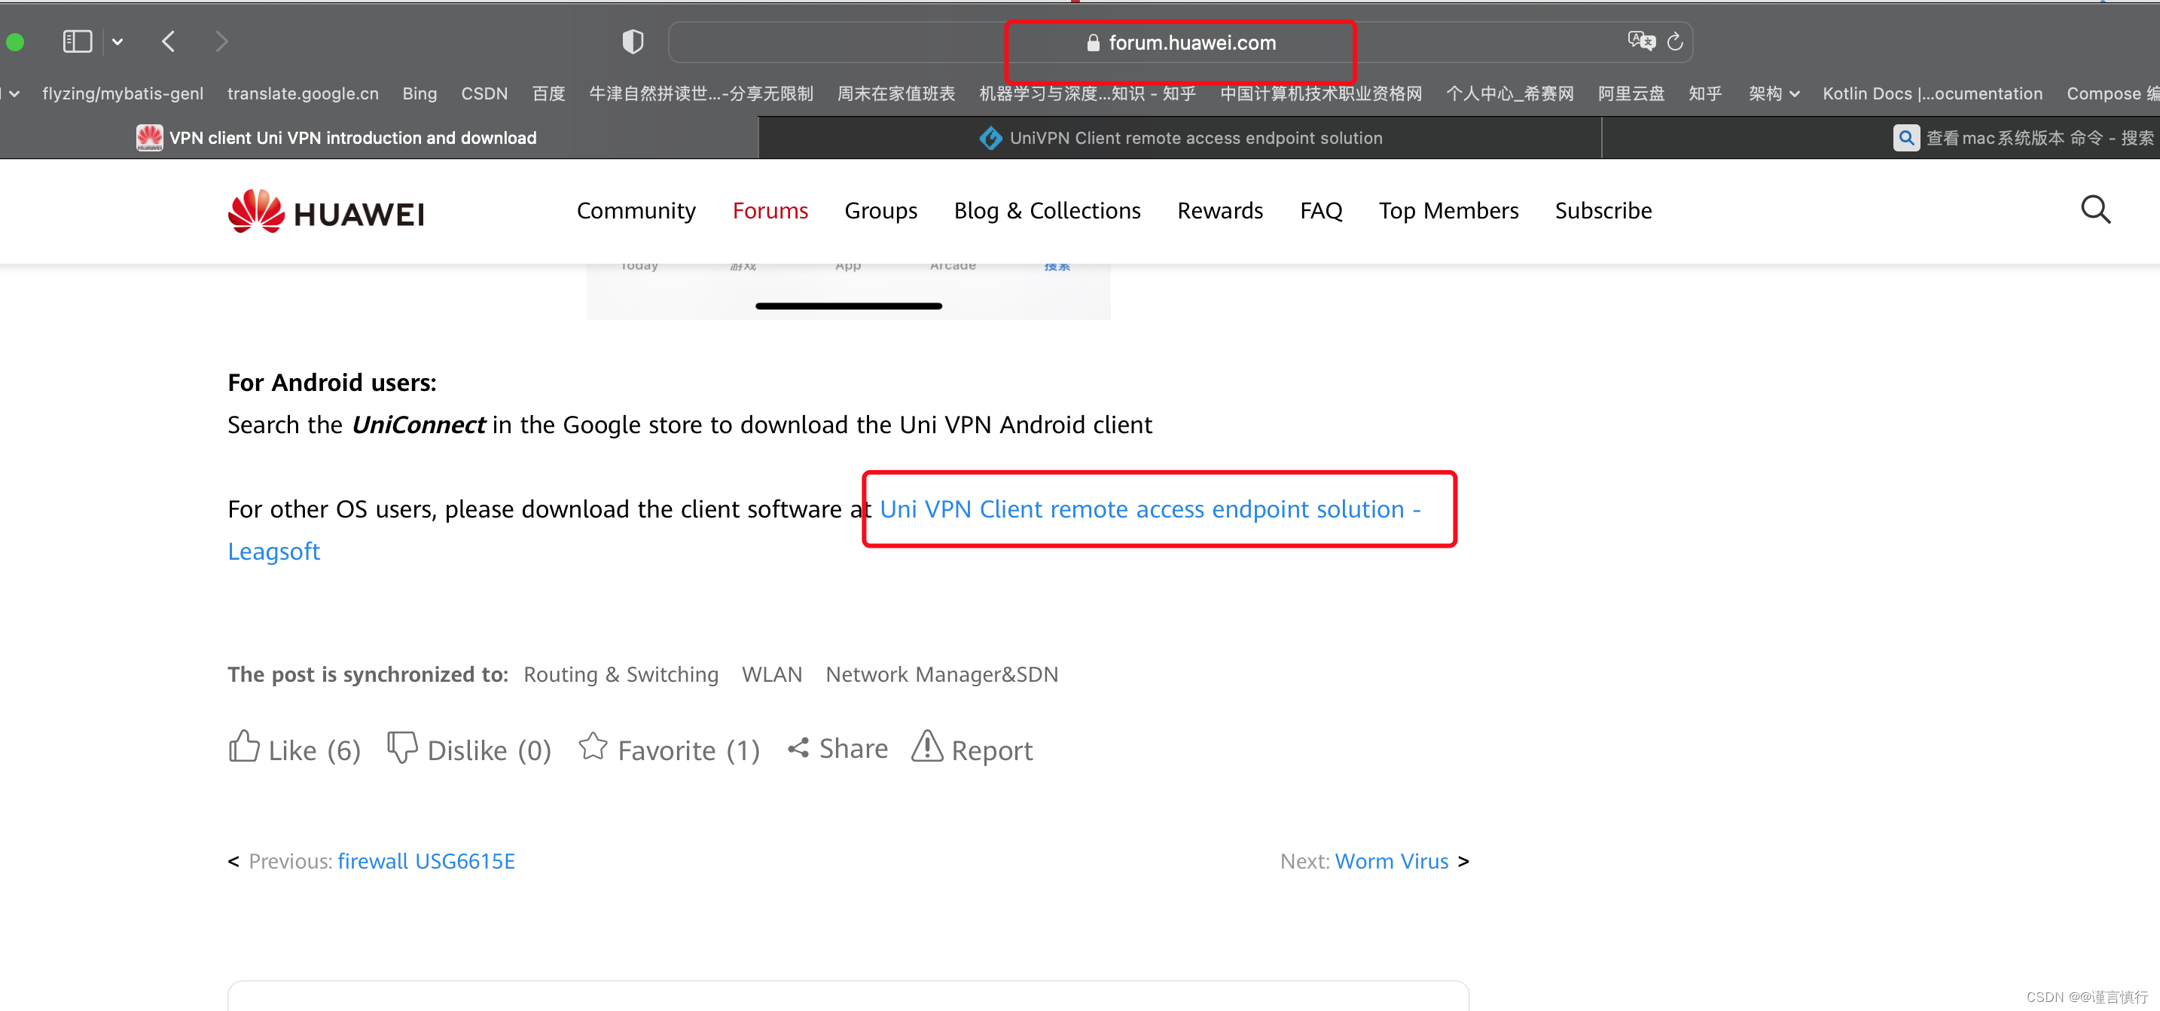Like the post with thumbs up
The height and width of the screenshot is (1011, 2160).
tap(244, 747)
